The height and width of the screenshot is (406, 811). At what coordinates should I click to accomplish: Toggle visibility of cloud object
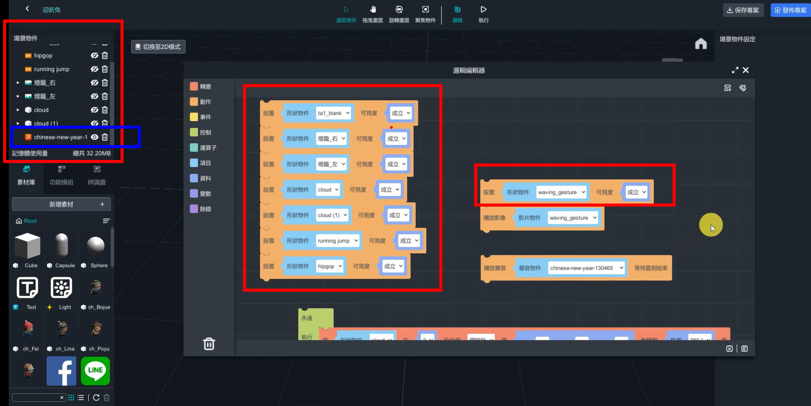(95, 110)
